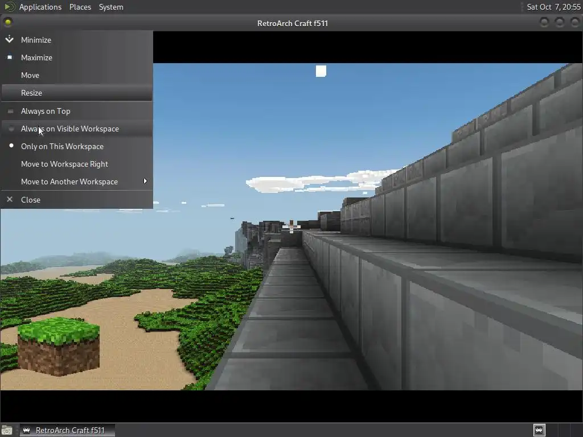Click the grass block in the game
This screenshot has width=583, height=437.
point(59,347)
